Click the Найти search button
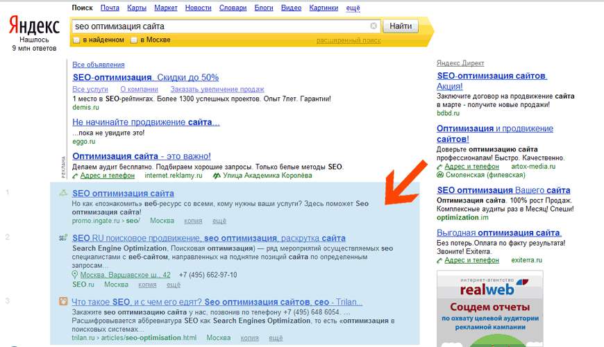604x347 pixels. (x=401, y=26)
